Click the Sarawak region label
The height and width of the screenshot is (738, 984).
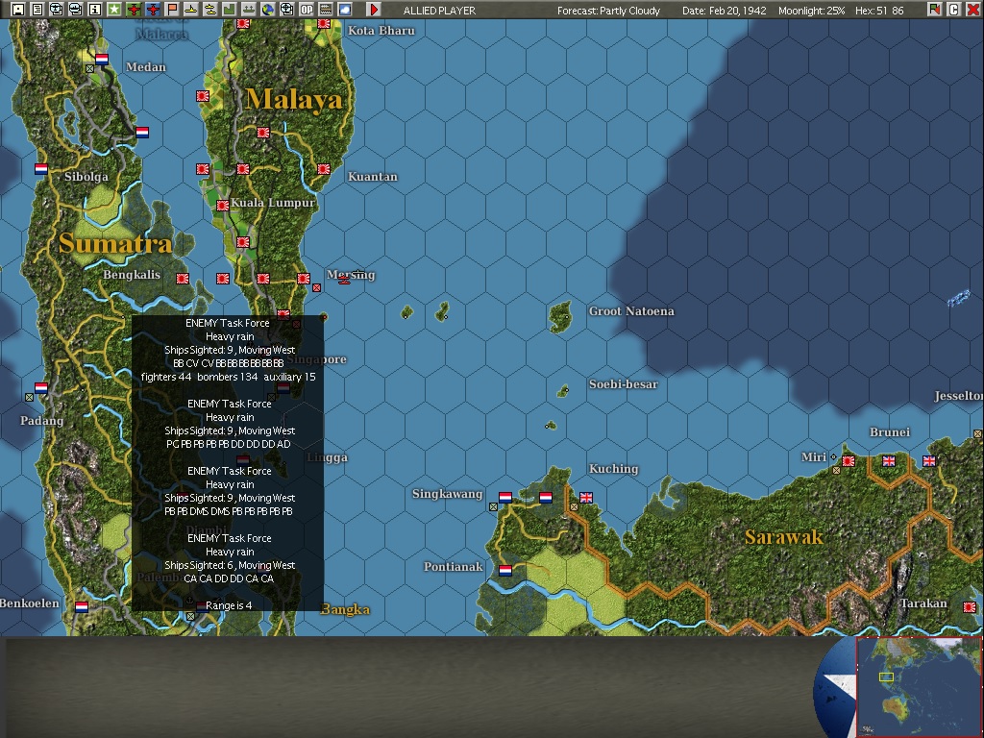(784, 537)
